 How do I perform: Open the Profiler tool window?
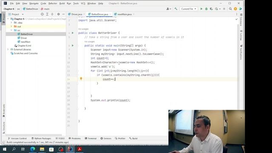coord(120,138)
